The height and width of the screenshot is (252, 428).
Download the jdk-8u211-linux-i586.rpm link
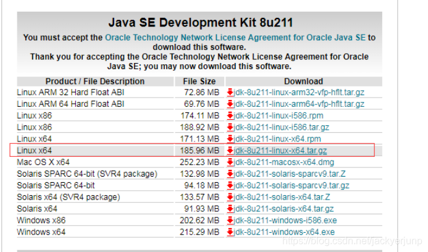[x=279, y=115]
